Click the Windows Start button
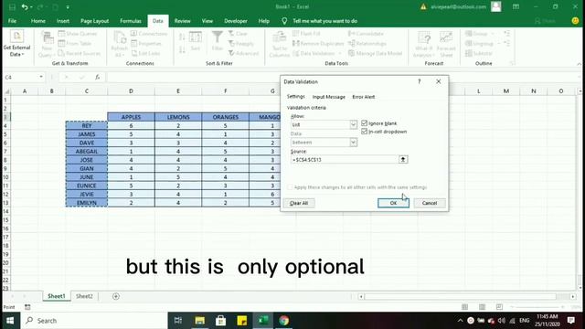Viewport: 585px width, 329px height. [x=10, y=321]
